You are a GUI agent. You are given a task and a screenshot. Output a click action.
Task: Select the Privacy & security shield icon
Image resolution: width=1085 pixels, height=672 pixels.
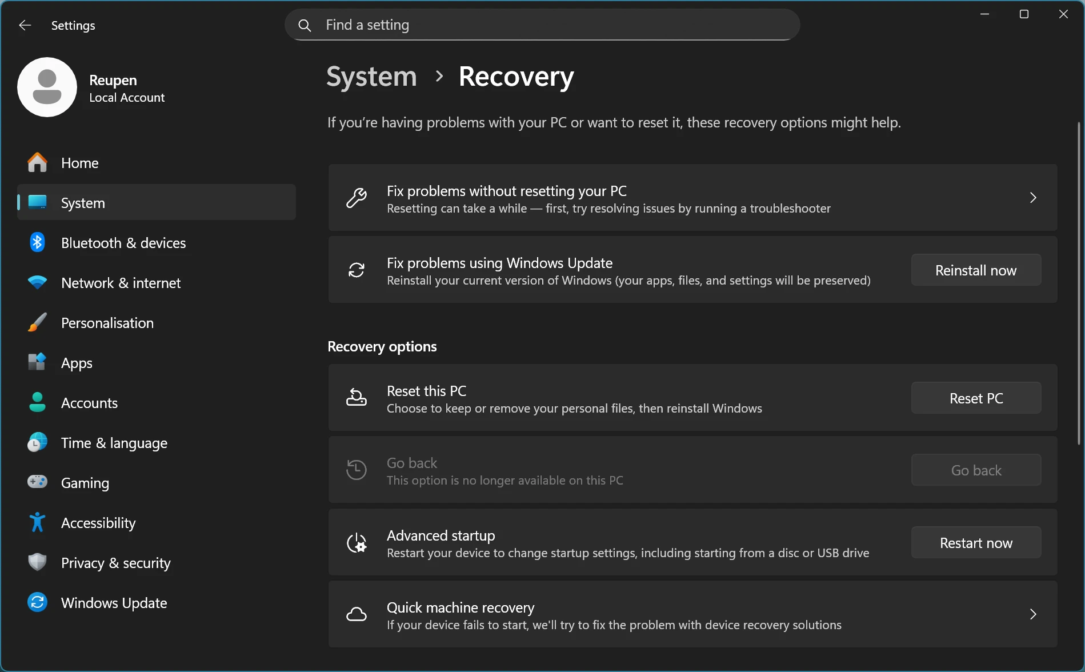(37, 562)
